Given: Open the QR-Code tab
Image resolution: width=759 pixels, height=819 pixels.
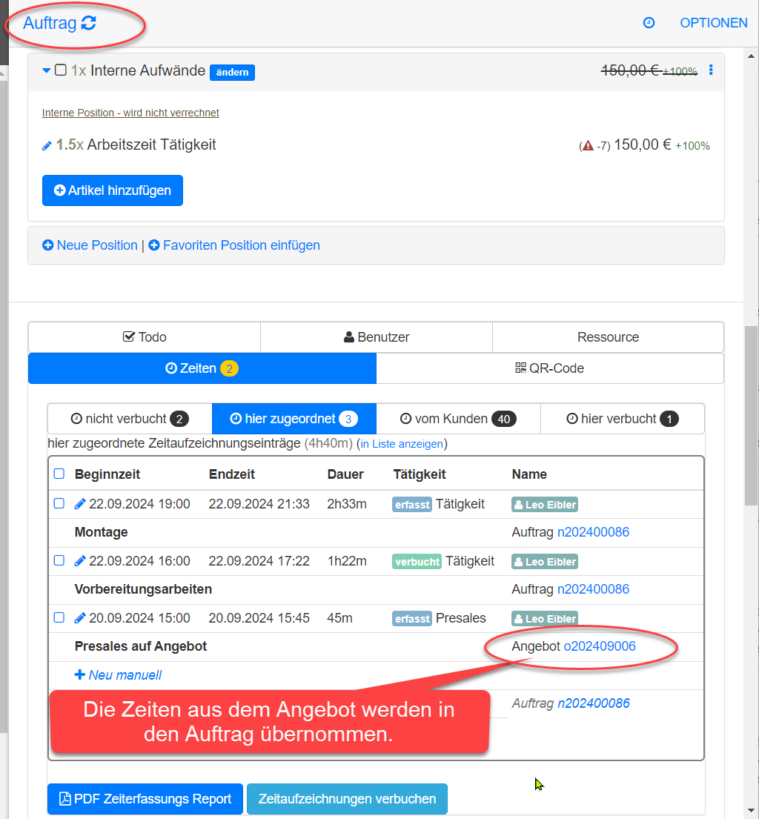Looking at the screenshot, I should coord(549,368).
